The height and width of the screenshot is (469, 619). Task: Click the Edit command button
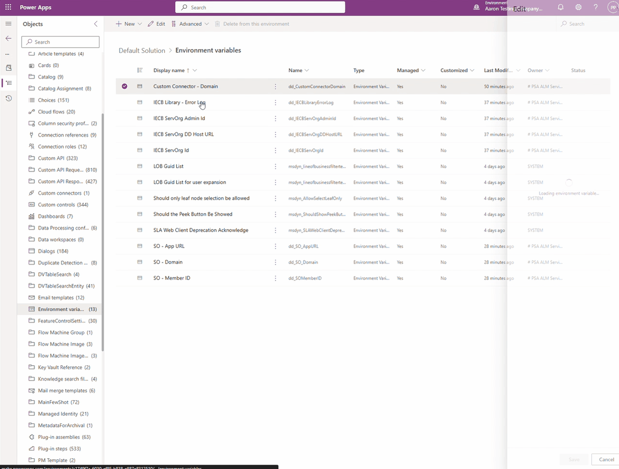click(156, 24)
